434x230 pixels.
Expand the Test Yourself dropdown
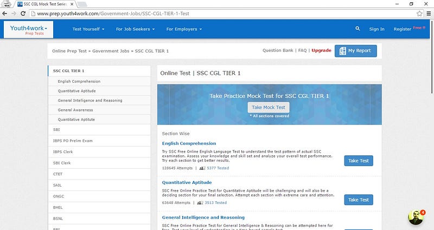(88, 29)
